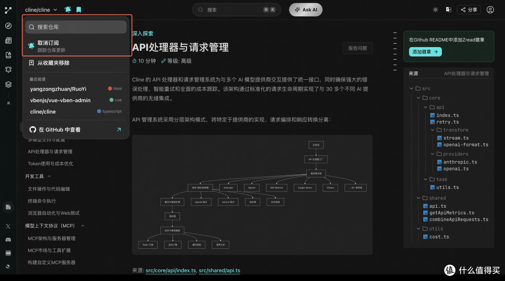The width and height of the screenshot is (505, 281).
Task: Collapse the shared folder in the file tree
Action: pos(418,197)
